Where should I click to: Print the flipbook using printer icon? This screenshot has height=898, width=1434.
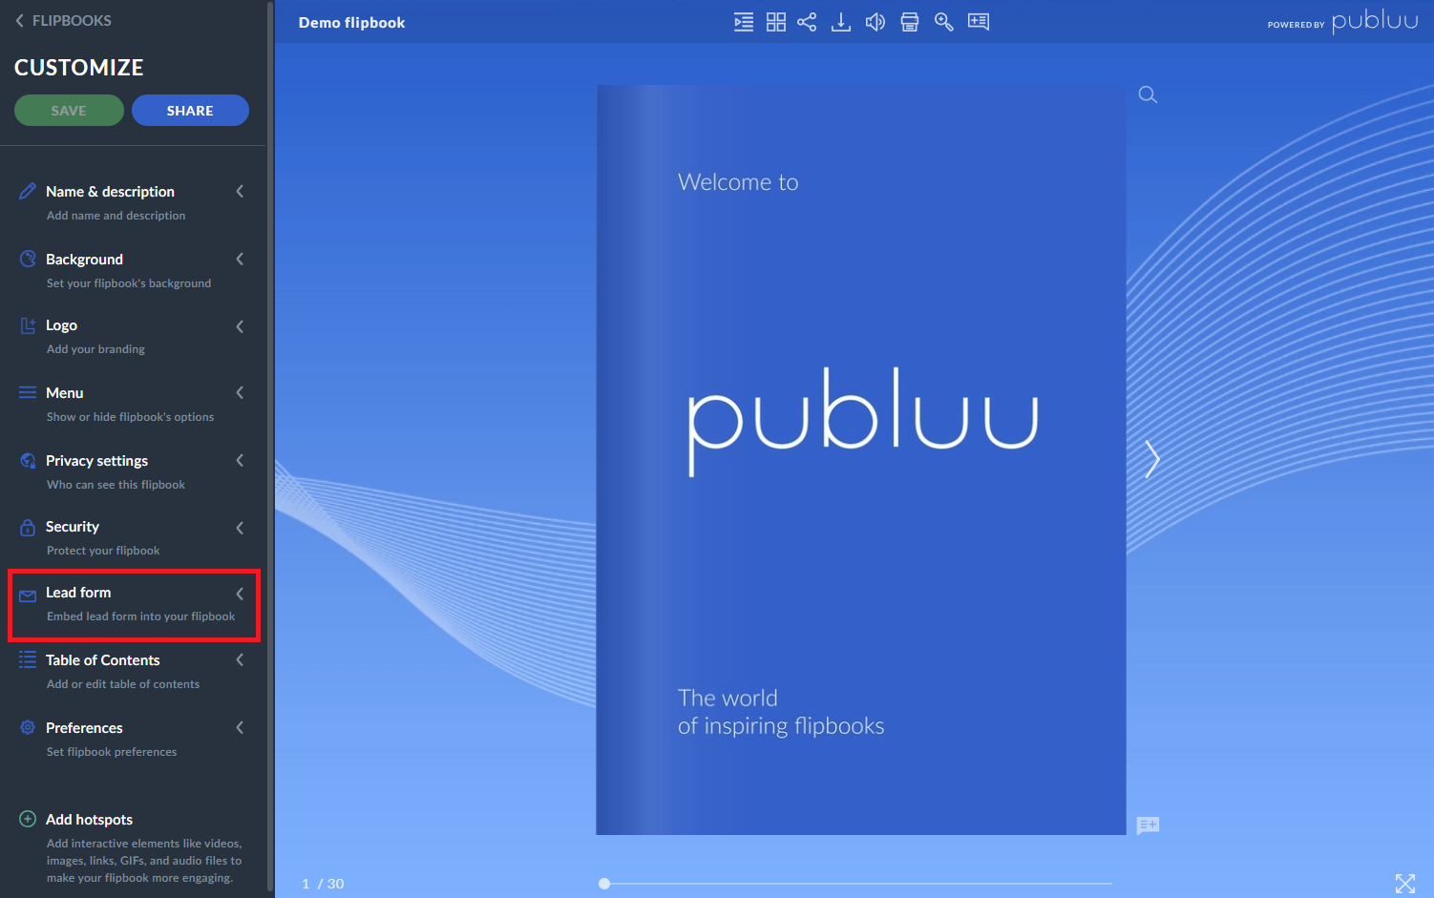(x=910, y=22)
